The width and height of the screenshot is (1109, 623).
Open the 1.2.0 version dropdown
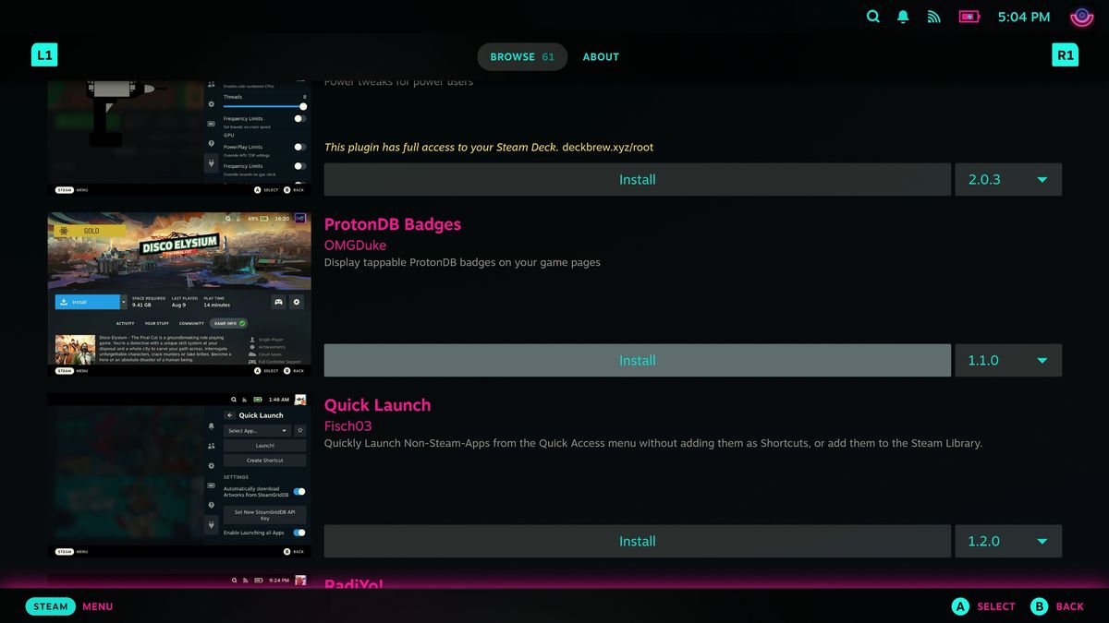pyautogui.click(x=1008, y=541)
